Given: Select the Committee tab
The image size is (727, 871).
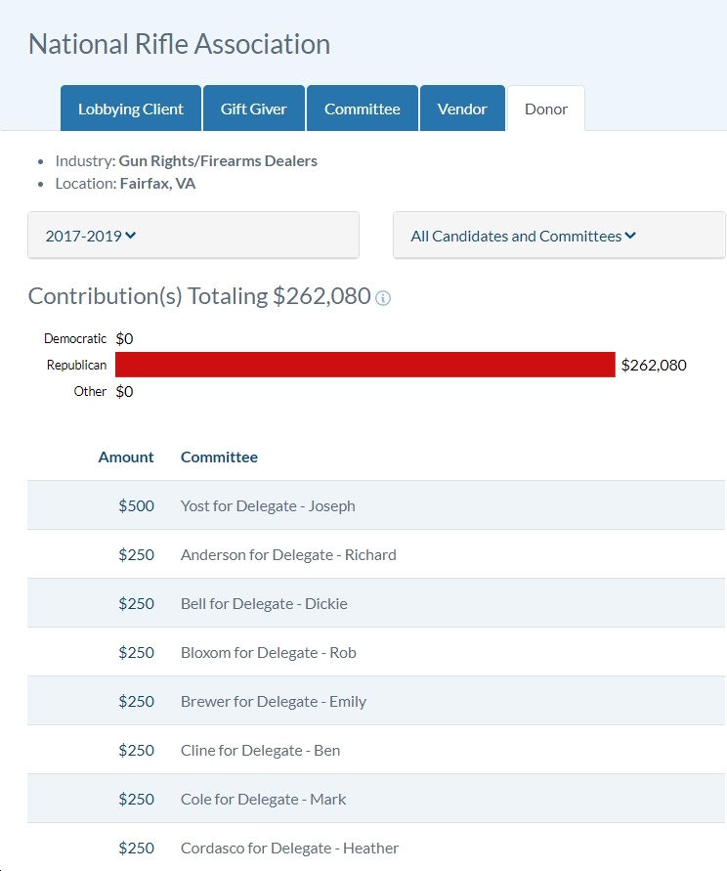Looking at the screenshot, I should (x=363, y=109).
